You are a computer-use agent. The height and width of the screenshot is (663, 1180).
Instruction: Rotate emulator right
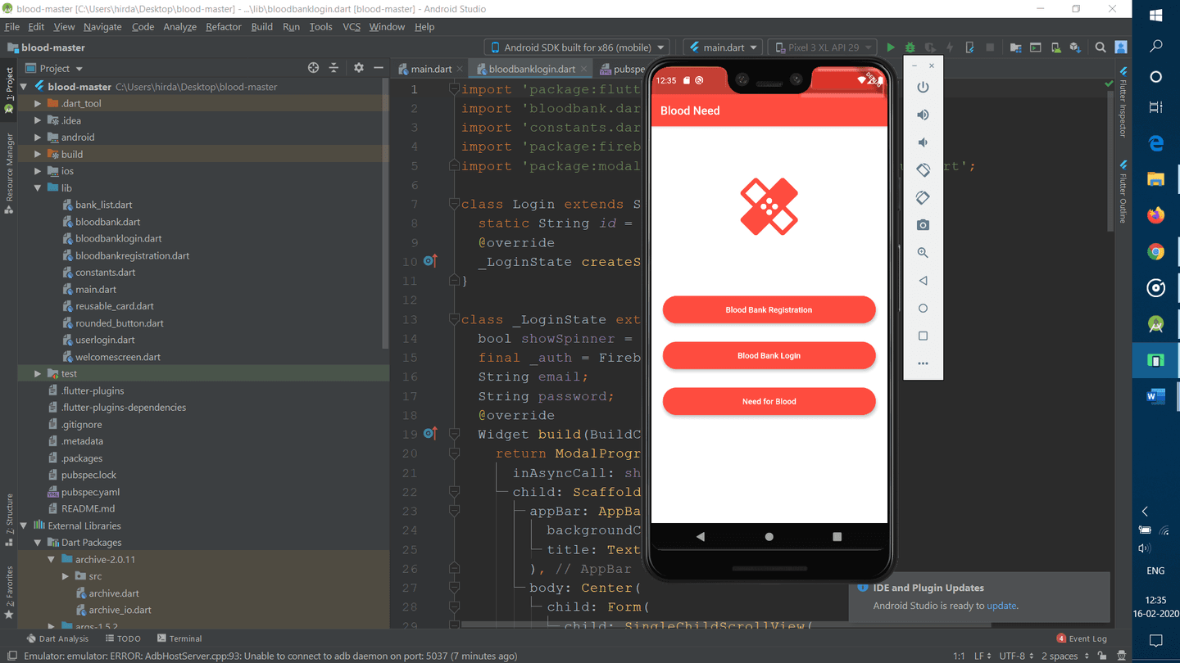[923, 198]
